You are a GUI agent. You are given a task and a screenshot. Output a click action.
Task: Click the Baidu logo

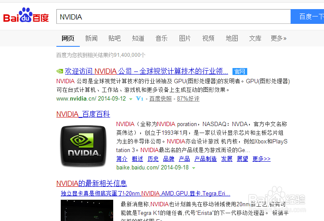26,15
